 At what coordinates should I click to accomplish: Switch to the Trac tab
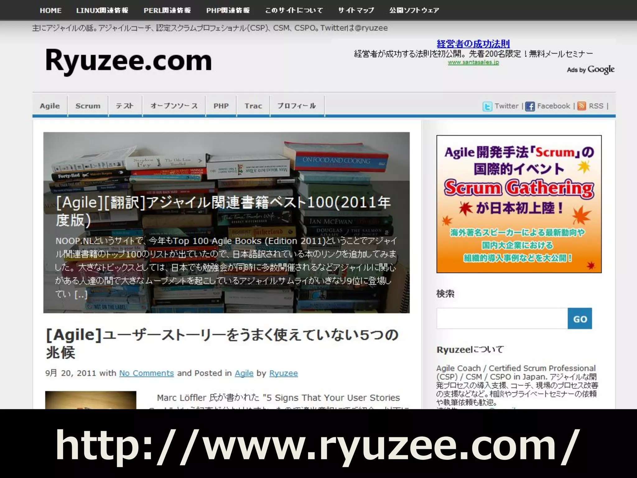pos(253,106)
